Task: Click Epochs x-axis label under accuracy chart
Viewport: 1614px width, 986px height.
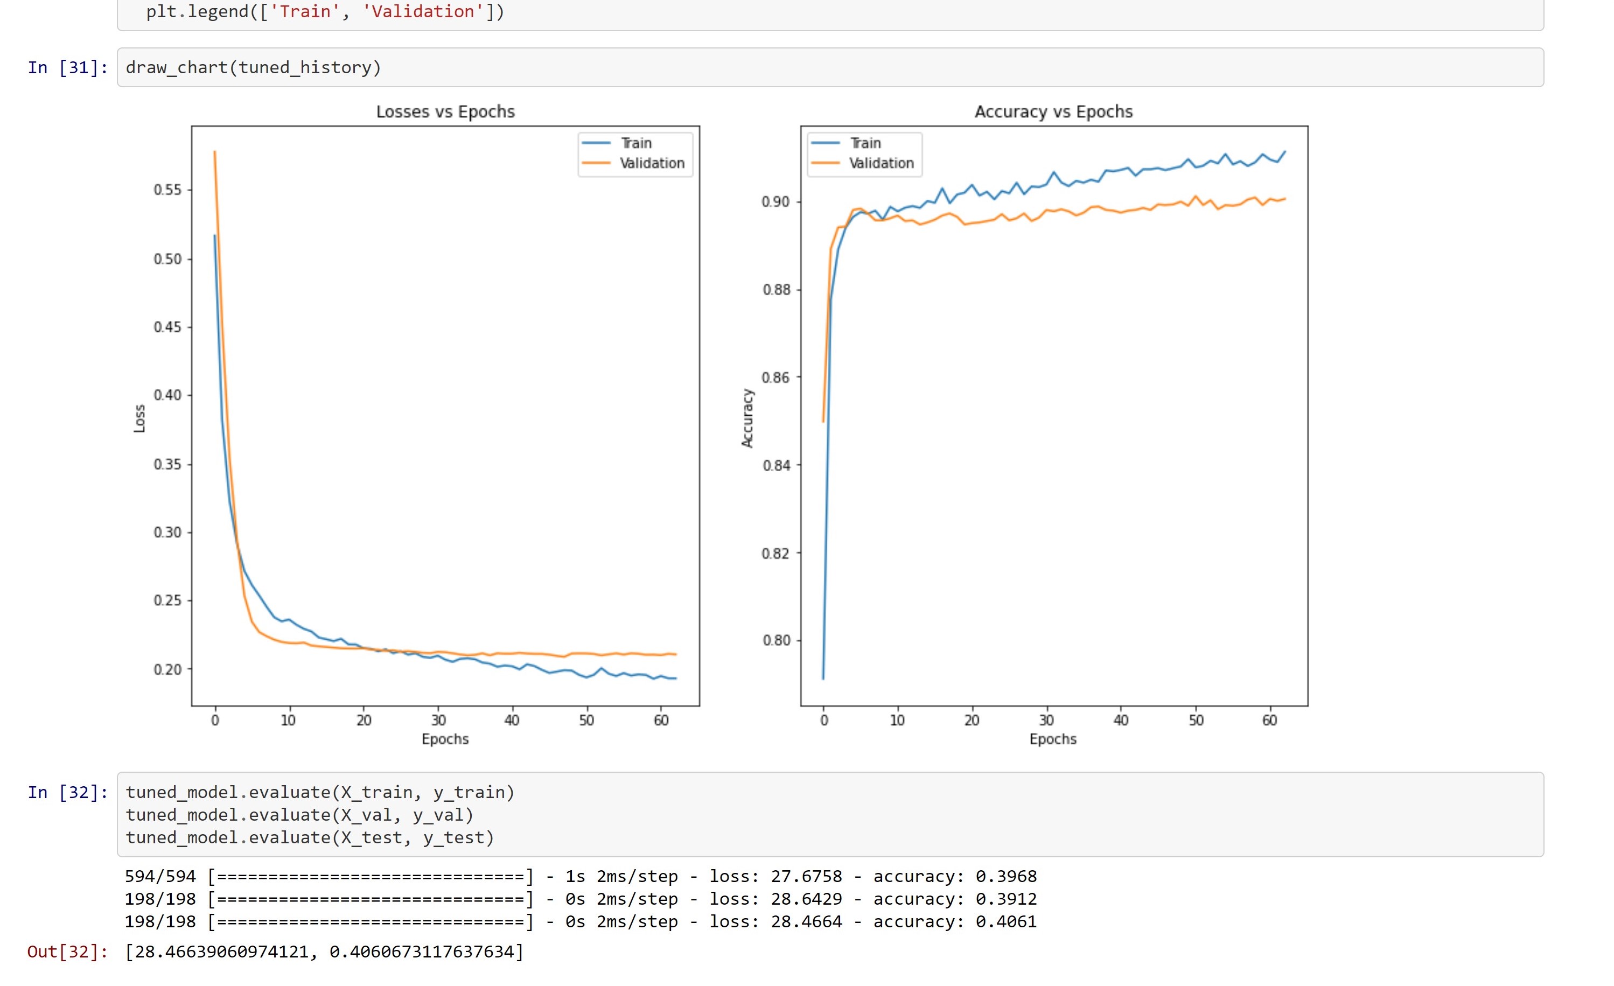Action: click(x=1053, y=739)
